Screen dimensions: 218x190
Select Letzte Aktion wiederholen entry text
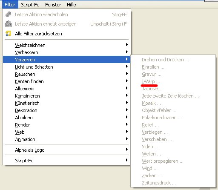[x=41, y=14]
